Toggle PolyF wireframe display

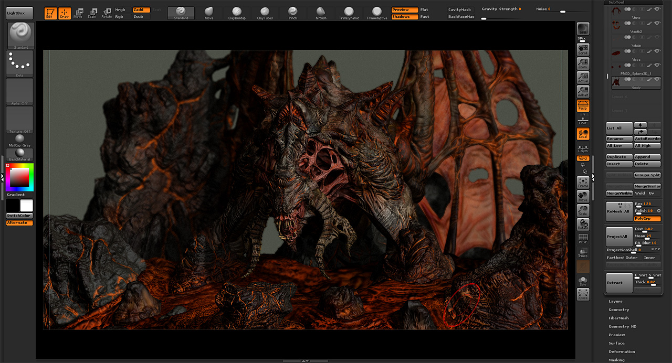pyautogui.click(x=583, y=239)
